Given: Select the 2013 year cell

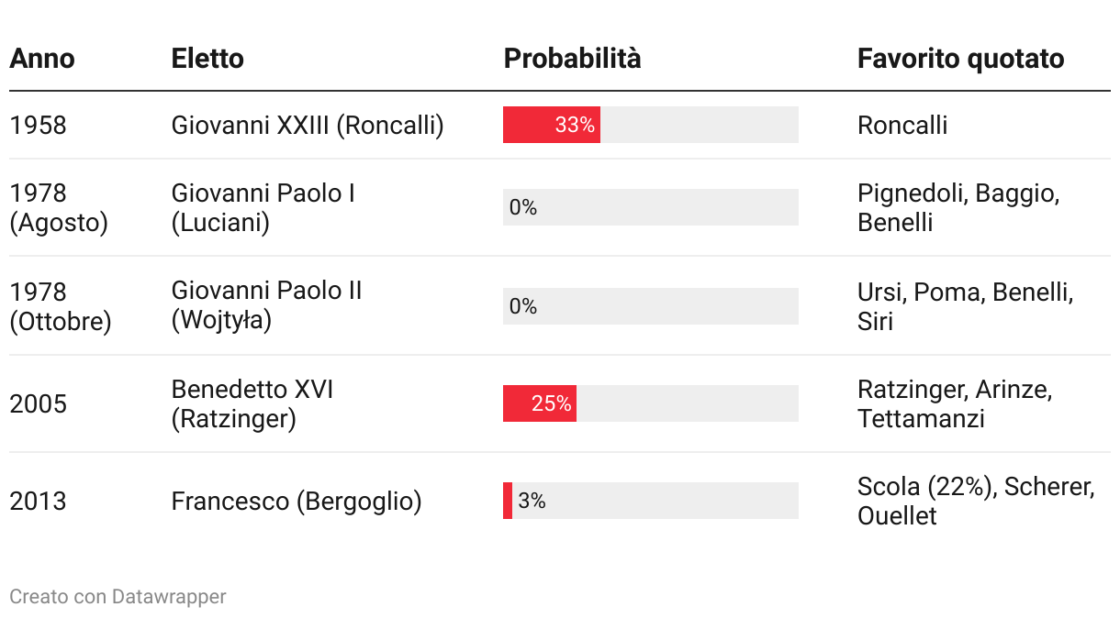Looking at the screenshot, I should pos(39,502).
